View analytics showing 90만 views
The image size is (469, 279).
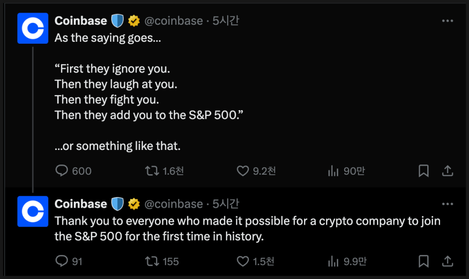pyautogui.click(x=346, y=171)
